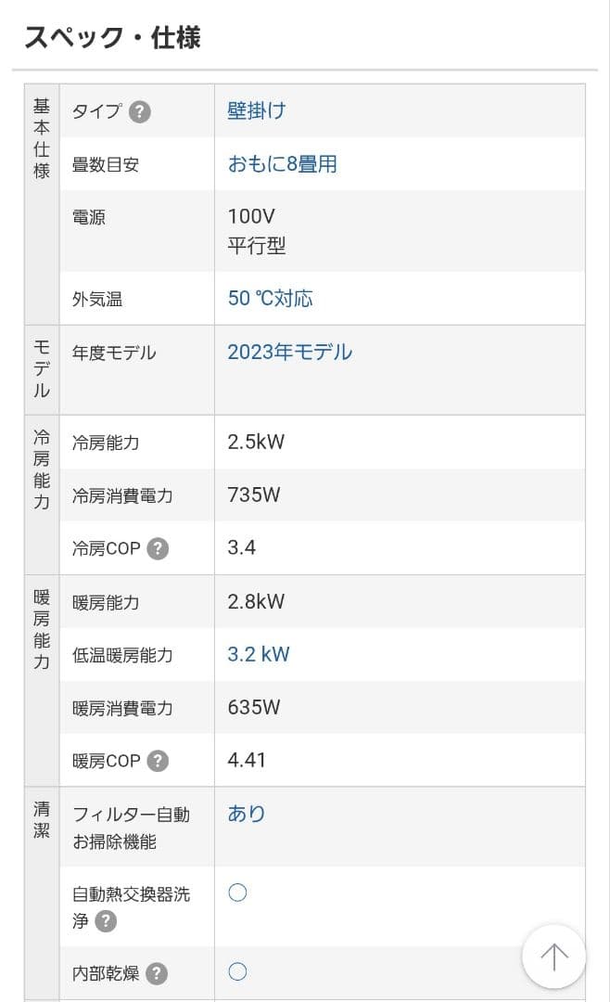The image size is (610, 1002).
Task: Open the 壁掛け type link
Action: 257,111
